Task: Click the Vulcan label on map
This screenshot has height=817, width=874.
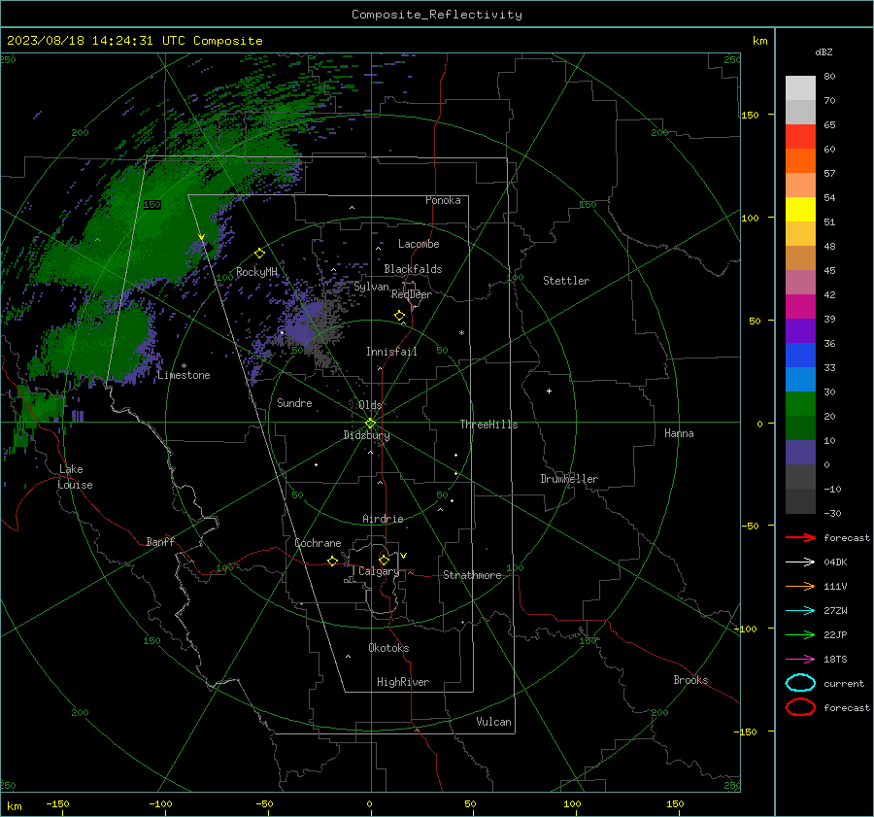Action: pos(493,722)
